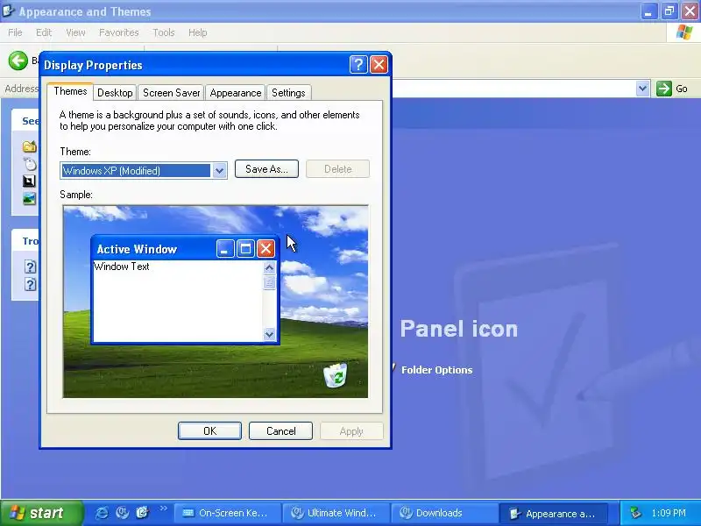Viewport: 701px width, 526px height.
Task: Click the sample preview Active Window title
Action: coord(137,249)
